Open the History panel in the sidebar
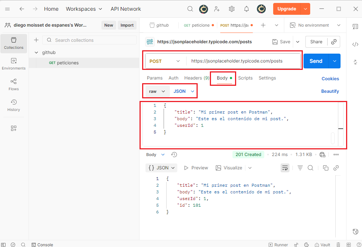 pos(14,105)
